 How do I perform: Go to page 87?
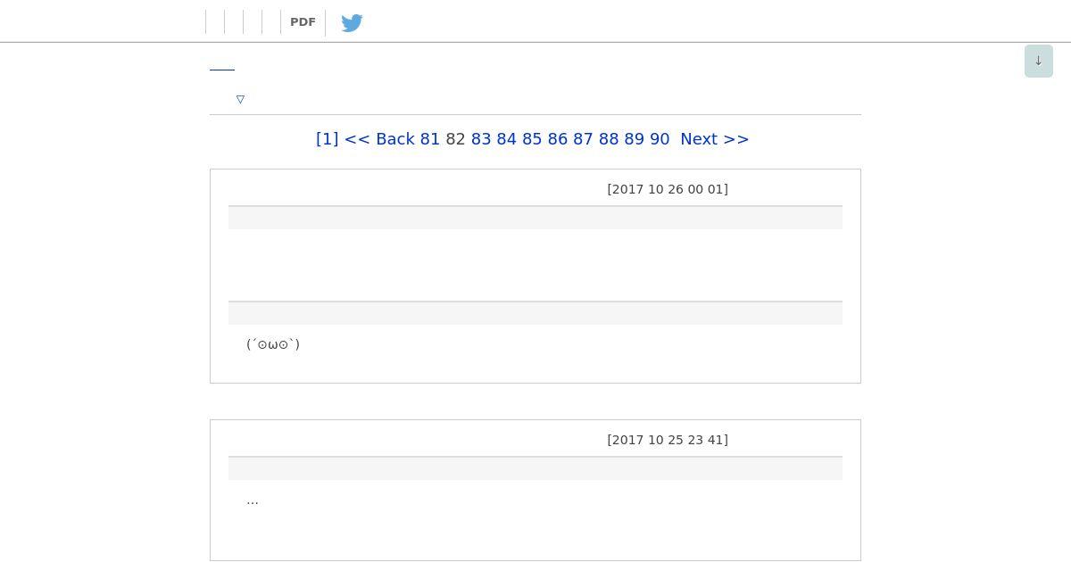point(583,139)
